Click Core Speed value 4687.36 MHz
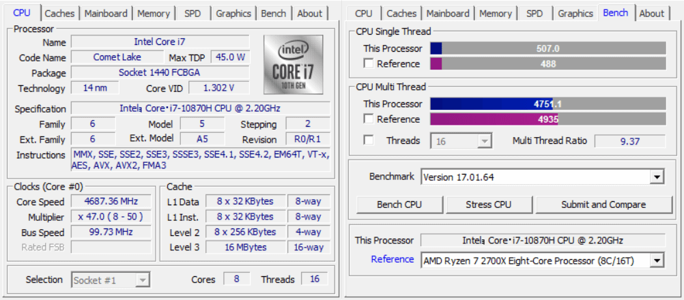This screenshot has width=684, height=300. click(111, 201)
